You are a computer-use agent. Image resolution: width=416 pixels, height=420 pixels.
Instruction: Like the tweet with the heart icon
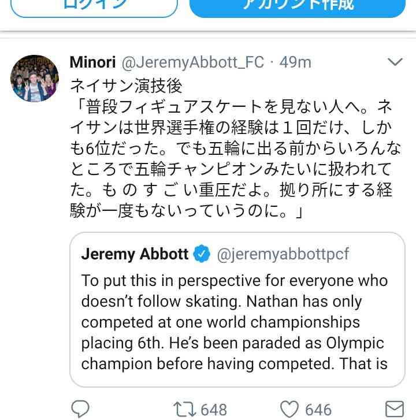tap(288, 410)
